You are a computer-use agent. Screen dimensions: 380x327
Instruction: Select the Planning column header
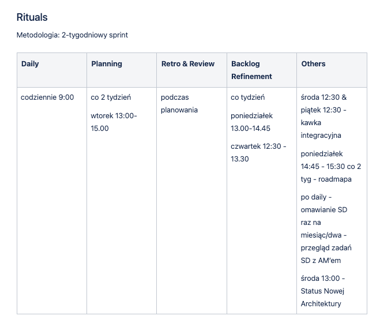pyautogui.click(x=107, y=64)
